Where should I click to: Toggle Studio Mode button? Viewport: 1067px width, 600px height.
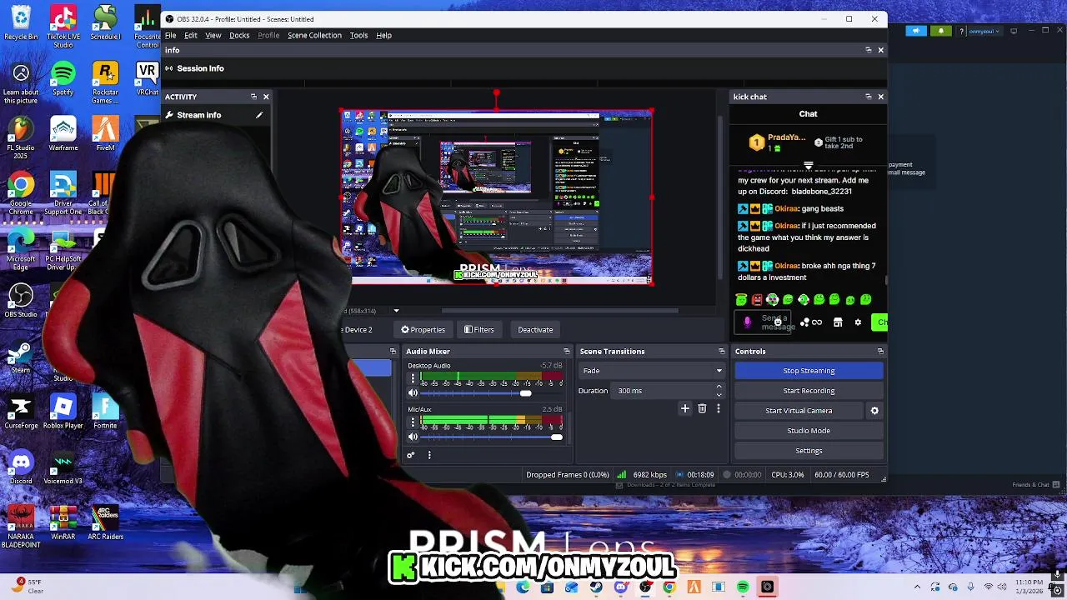(809, 431)
